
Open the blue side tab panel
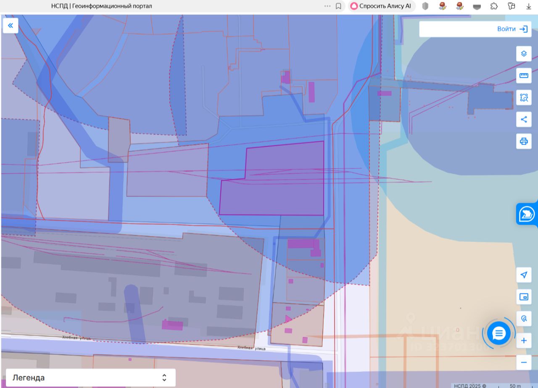point(527,214)
